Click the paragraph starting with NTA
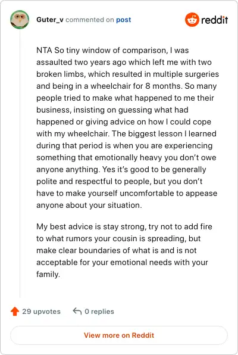 (x=127, y=127)
